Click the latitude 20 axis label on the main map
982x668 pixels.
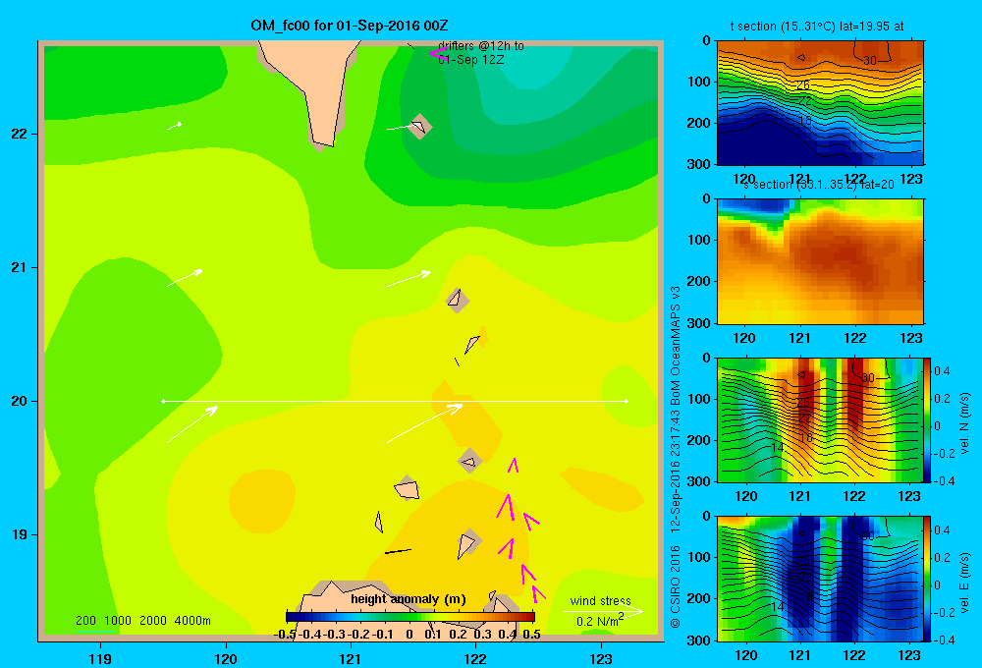click(20, 401)
